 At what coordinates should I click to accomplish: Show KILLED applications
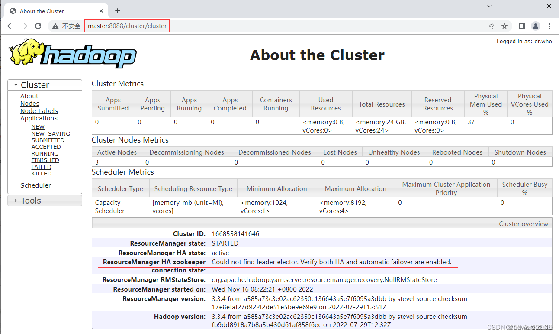pyautogui.click(x=42, y=174)
